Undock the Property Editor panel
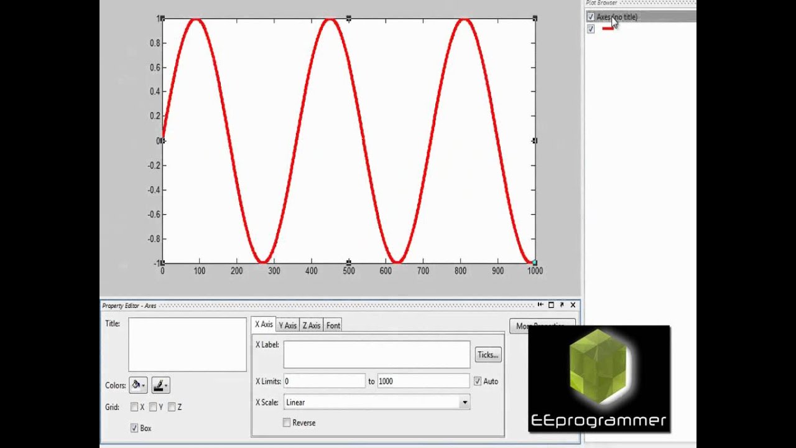The height and width of the screenshot is (448, 796). (562, 305)
